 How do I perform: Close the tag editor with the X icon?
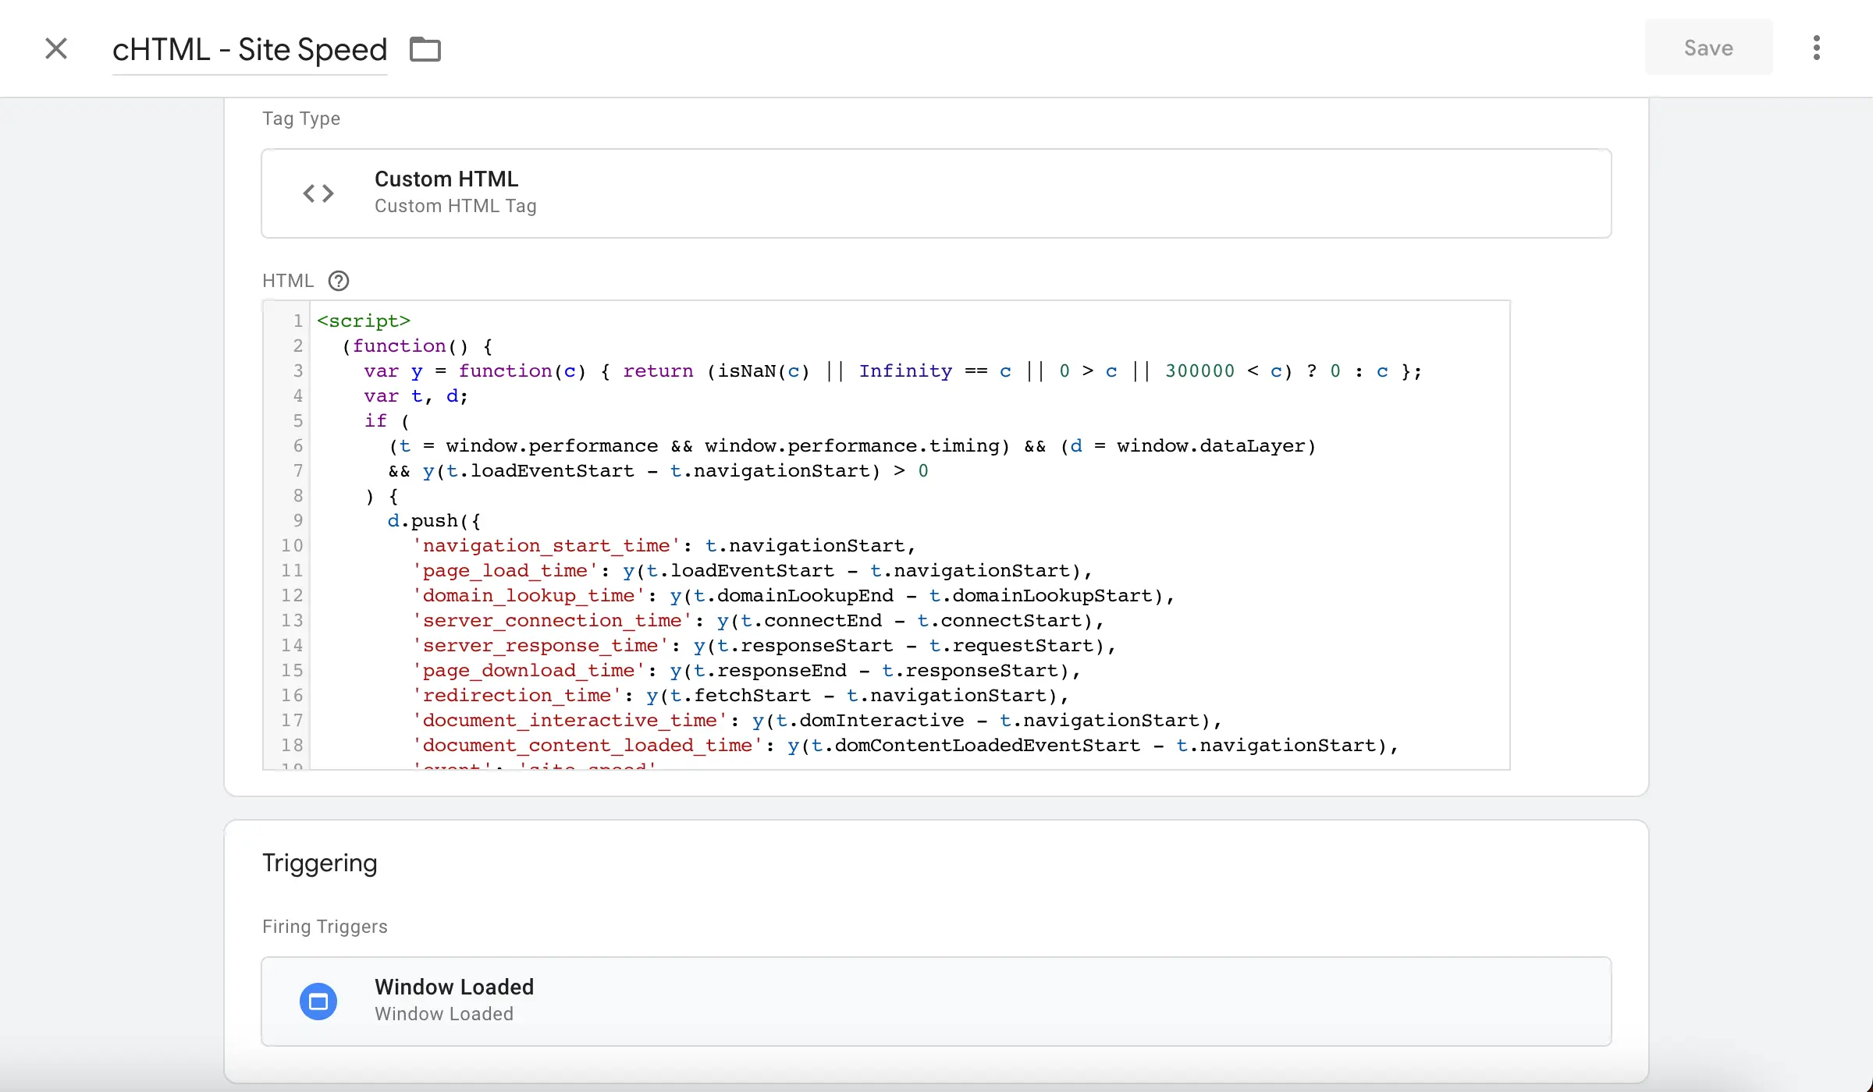56,48
